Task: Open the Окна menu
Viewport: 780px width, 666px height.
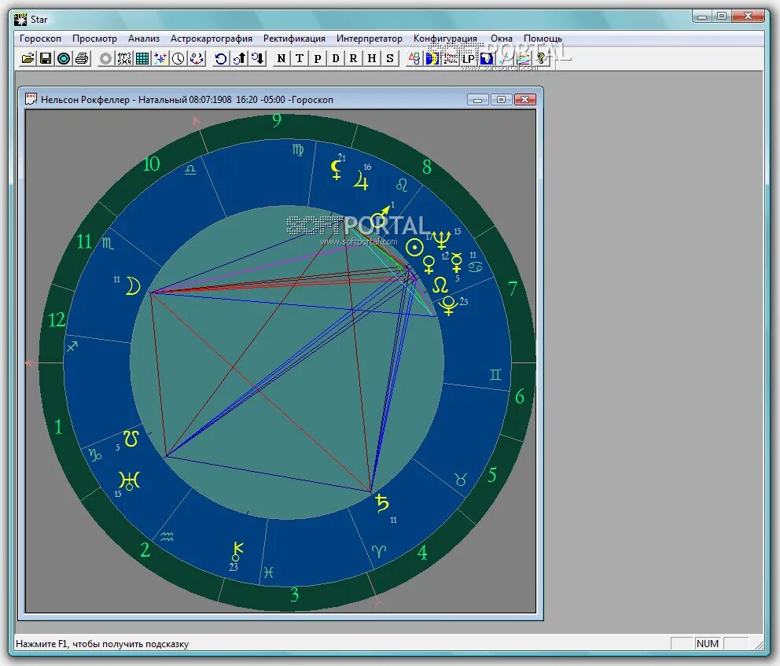Action: point(502,39)
